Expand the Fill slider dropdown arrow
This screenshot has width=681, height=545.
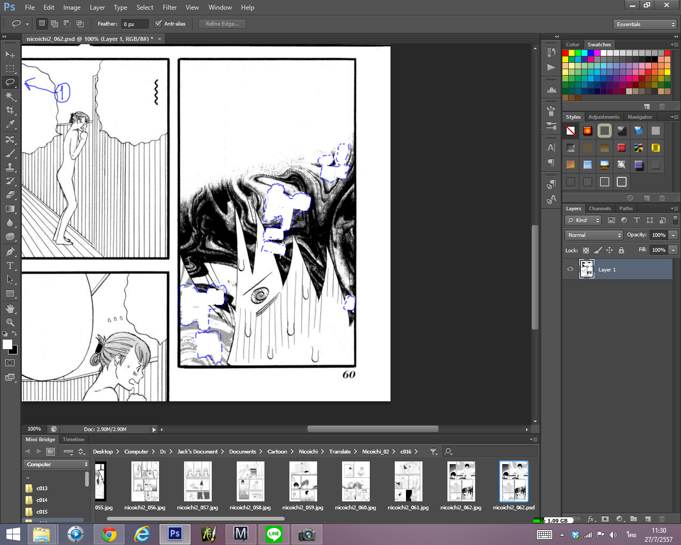[674, 250]
